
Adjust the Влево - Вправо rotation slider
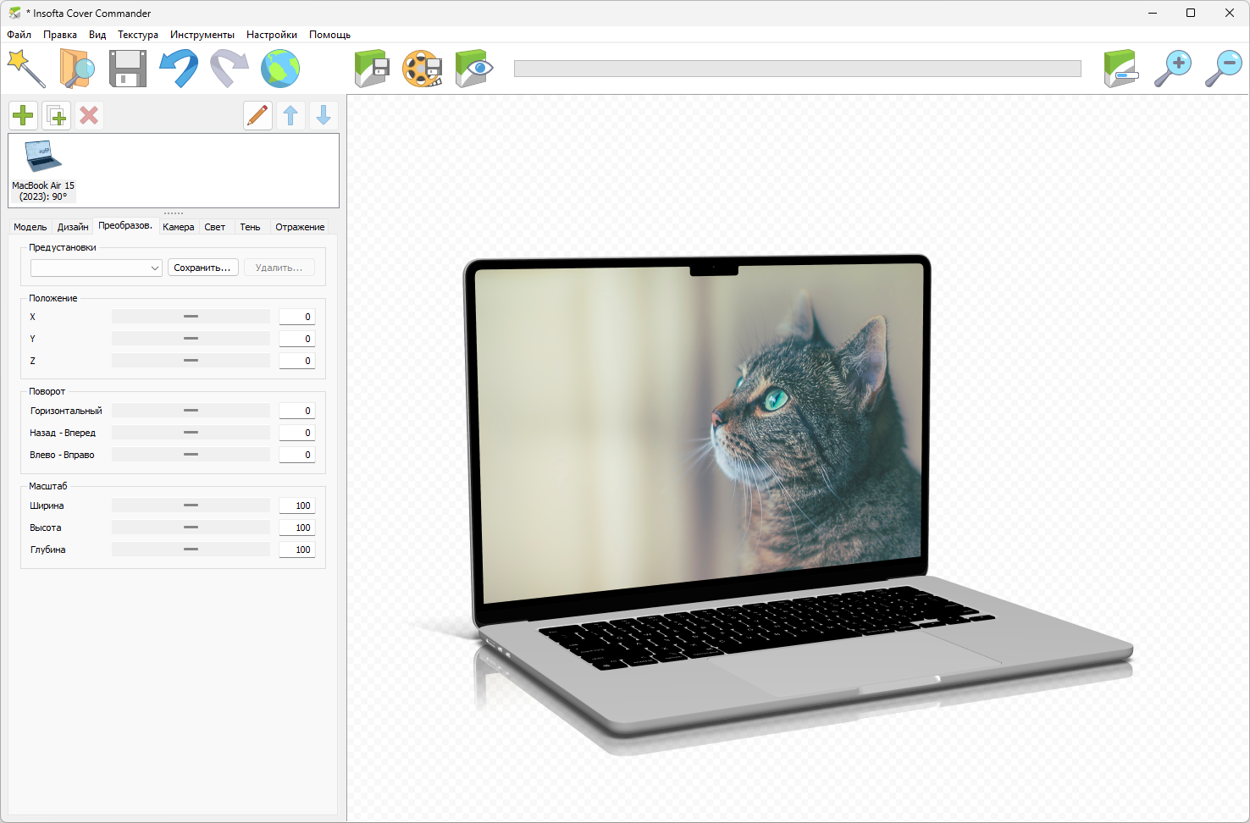[x=191, y=455]
